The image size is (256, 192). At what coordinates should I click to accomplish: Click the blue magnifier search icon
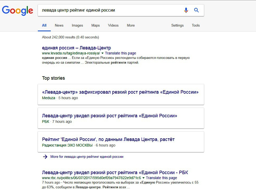pos(196,10)
